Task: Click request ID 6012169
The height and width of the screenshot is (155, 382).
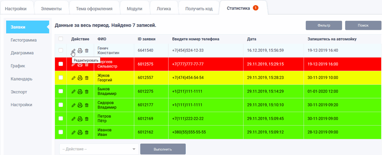Action: point(146,119)
